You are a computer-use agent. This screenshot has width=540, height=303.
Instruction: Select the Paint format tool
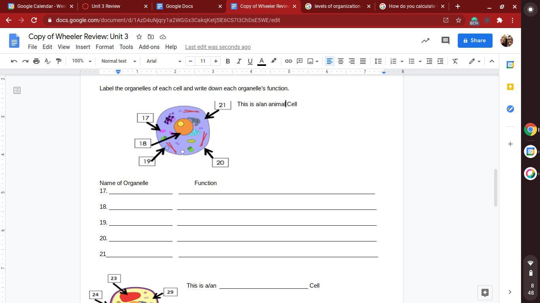(x=59, y=61)
